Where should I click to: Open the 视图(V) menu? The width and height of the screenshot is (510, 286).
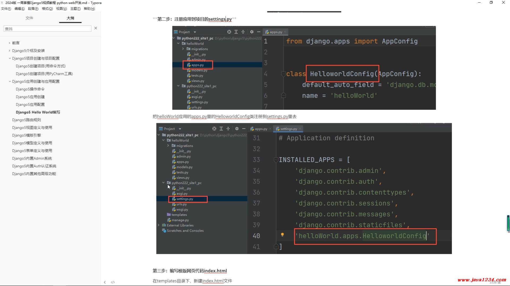tap(61, 9)
